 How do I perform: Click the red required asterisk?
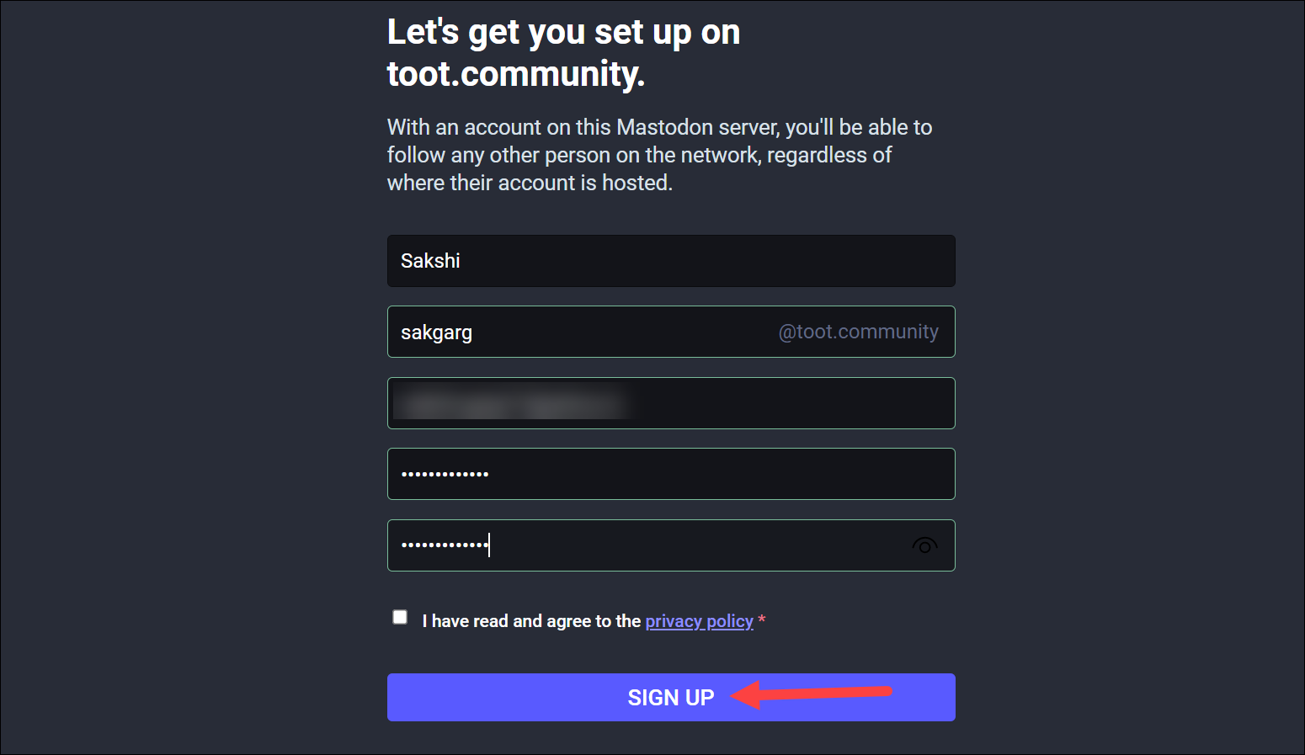point(762,620)
